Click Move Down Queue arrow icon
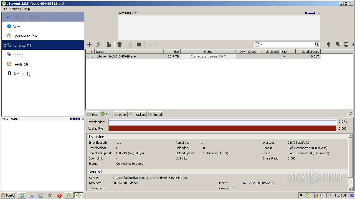355x199 pixels. tap(157, 44)
